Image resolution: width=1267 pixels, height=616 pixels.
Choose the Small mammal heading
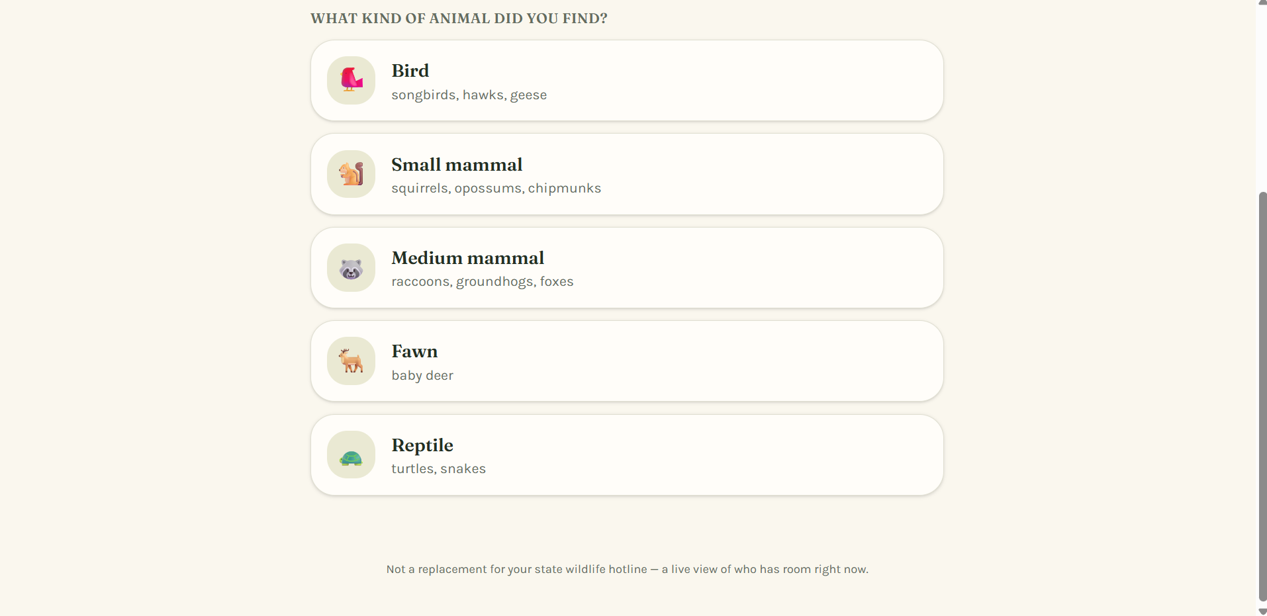457,165
